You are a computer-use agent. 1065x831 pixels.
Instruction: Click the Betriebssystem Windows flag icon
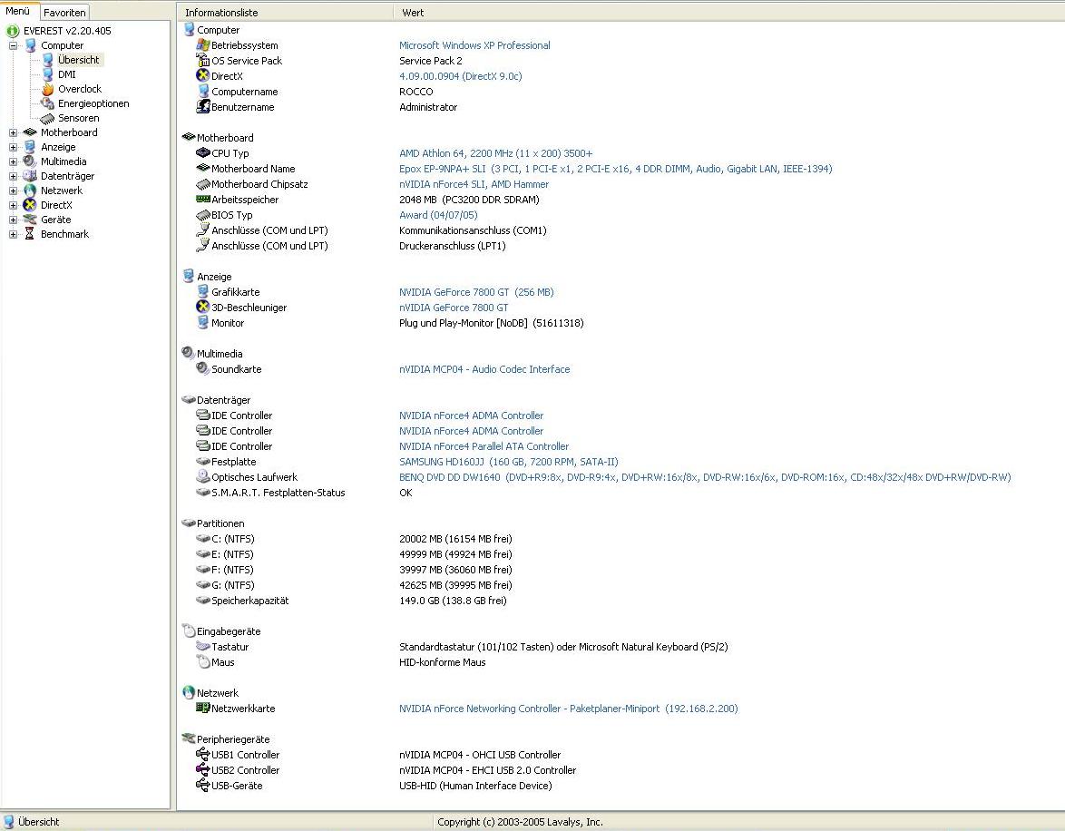tap(203, 44)
